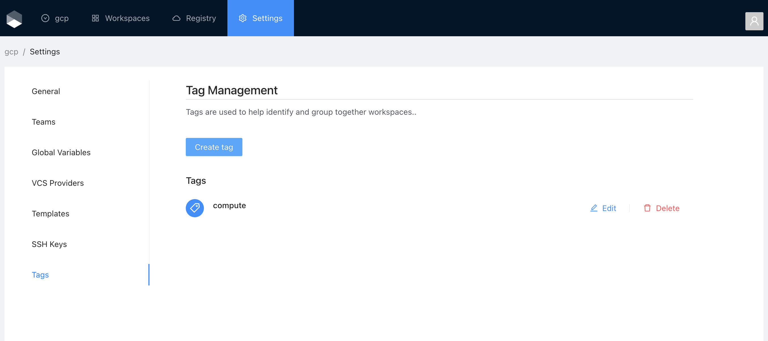Image resolution: width=768 pixels, height=341 pixels.
Task: Click the compute tag name
Action: click(229, 205)
